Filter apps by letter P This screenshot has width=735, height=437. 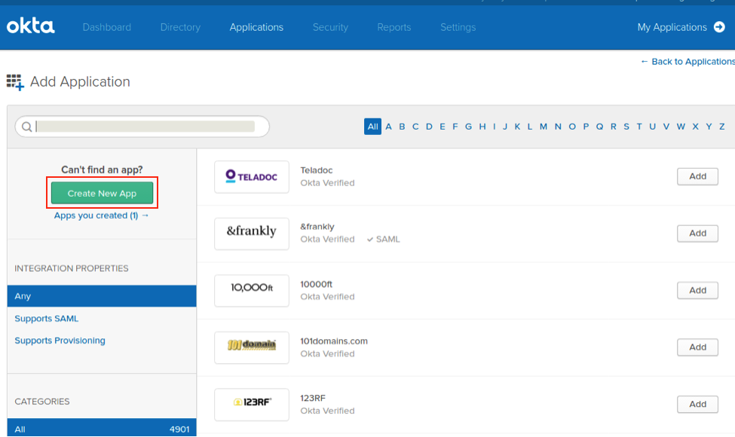click(586, 127)
